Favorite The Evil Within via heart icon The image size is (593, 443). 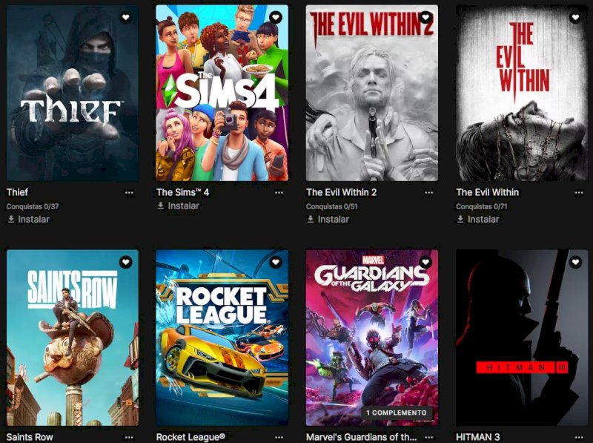[575, 17]
